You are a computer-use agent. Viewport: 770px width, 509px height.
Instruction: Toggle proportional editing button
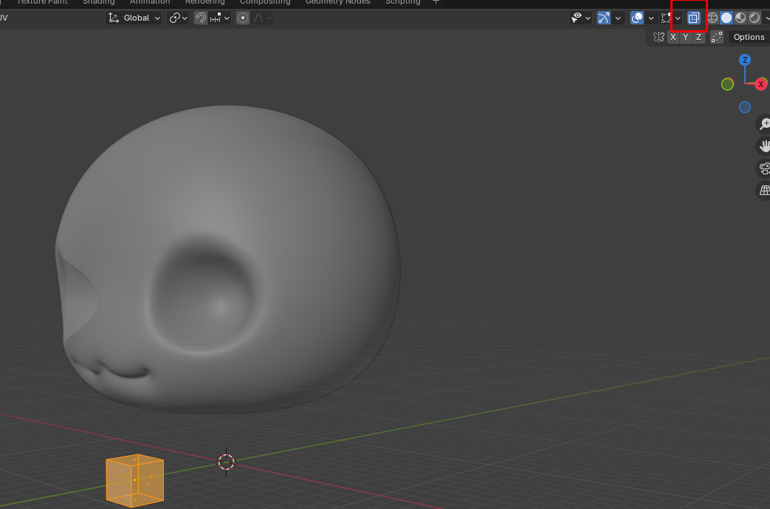[243, 18]
